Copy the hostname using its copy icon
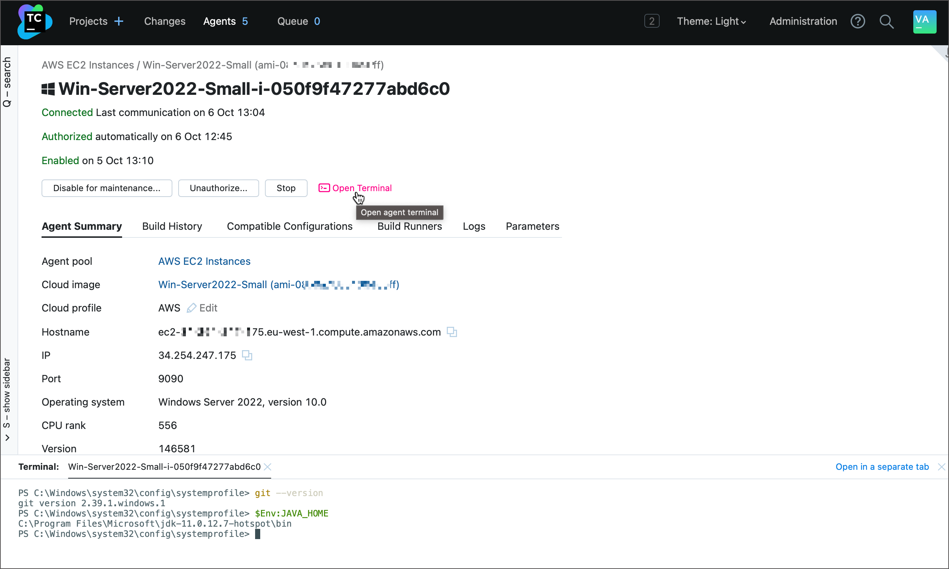 pos(452,332)
